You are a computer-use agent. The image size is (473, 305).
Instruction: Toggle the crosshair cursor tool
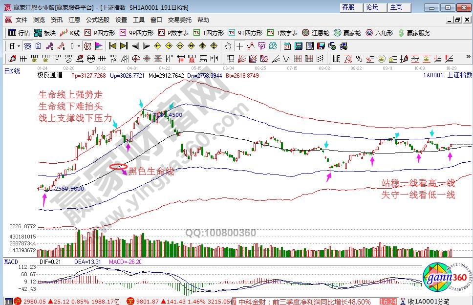click(x=239, y=46)
